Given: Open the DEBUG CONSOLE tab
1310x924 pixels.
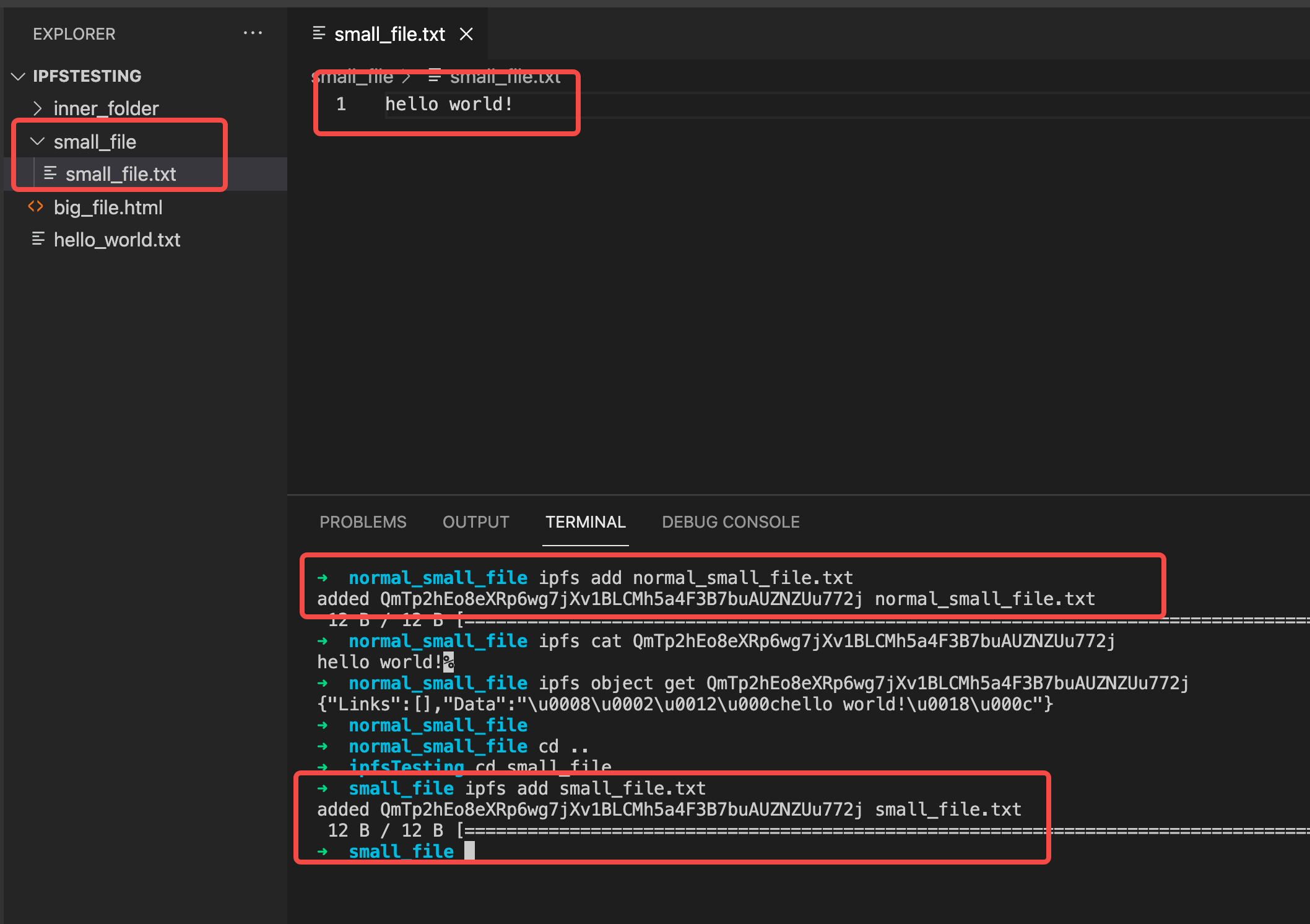Looking at the screenshot, I should click(731, 522).
